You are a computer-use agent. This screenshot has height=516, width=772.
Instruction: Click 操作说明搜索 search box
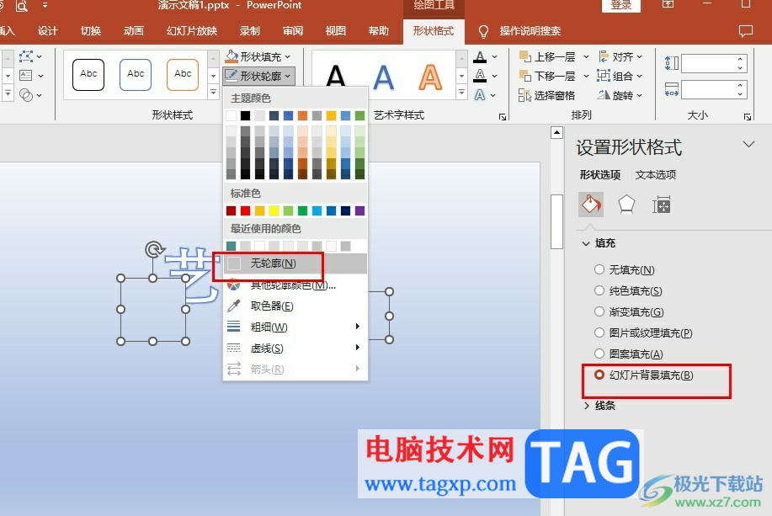[530, 31]
